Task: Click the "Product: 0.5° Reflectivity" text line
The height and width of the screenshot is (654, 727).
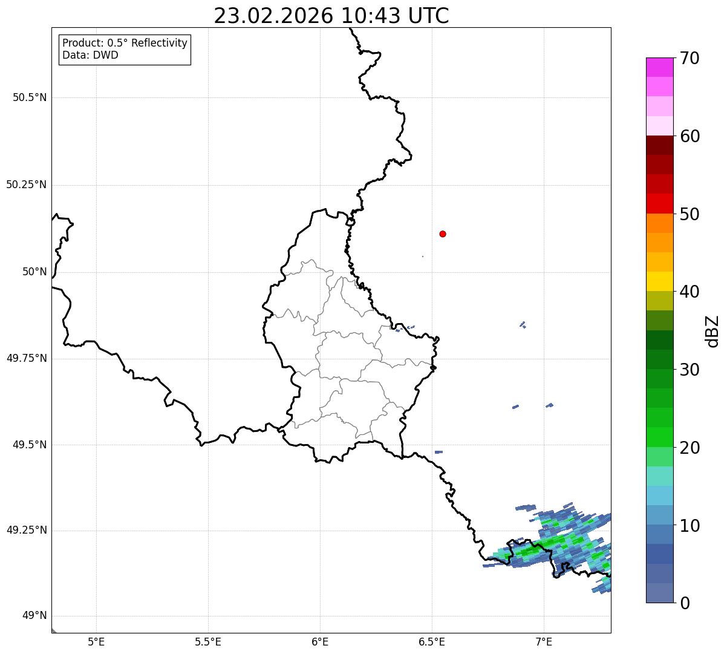Action: point(125,44)
